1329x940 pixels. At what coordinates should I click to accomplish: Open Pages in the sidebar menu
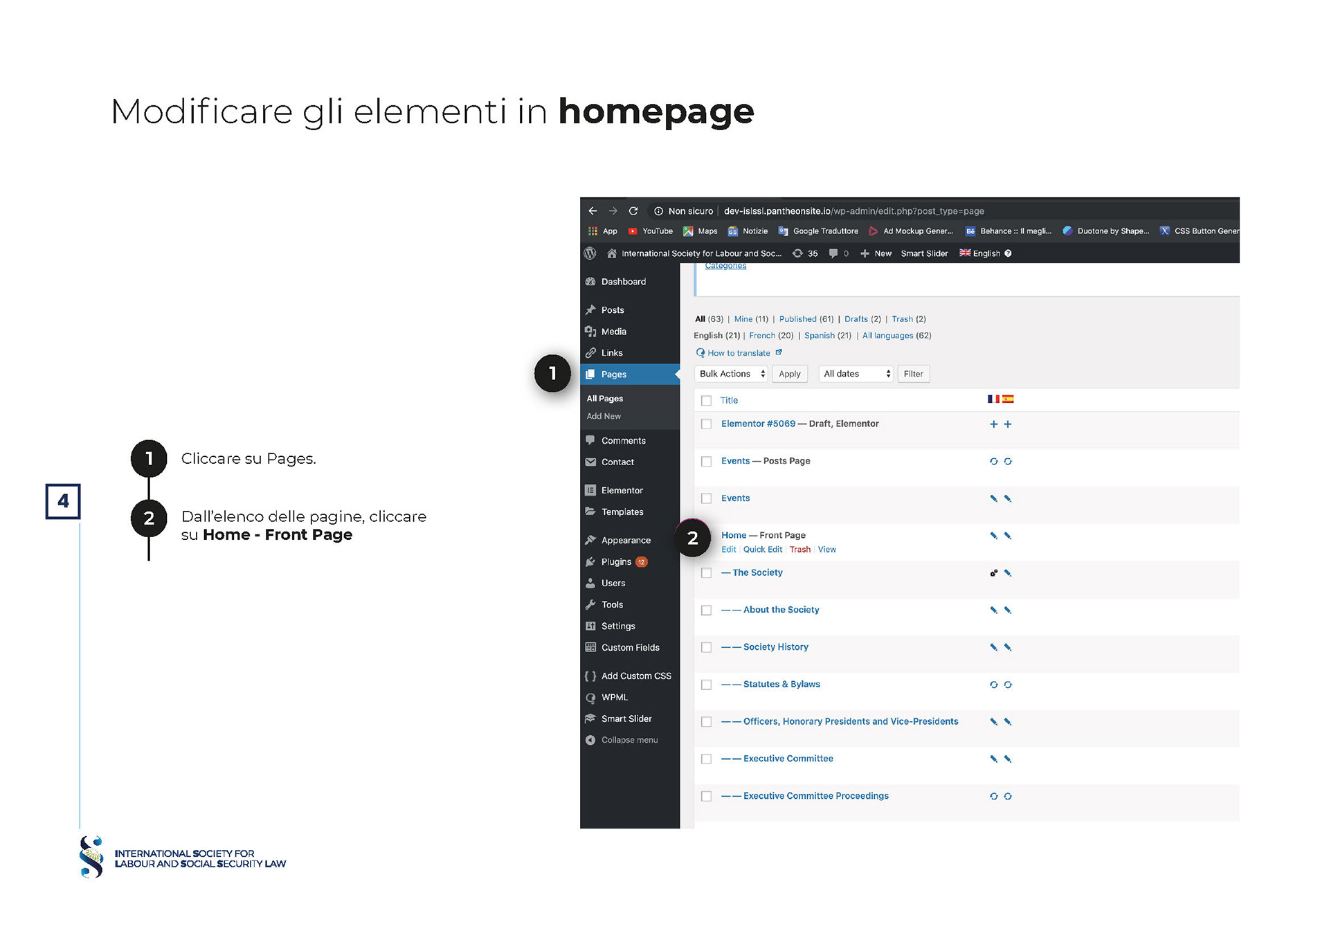(x=613, y=374)
